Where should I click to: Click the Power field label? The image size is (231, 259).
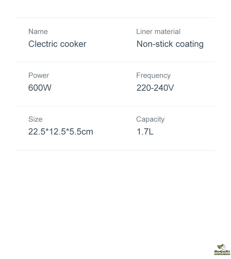point(39,75)
